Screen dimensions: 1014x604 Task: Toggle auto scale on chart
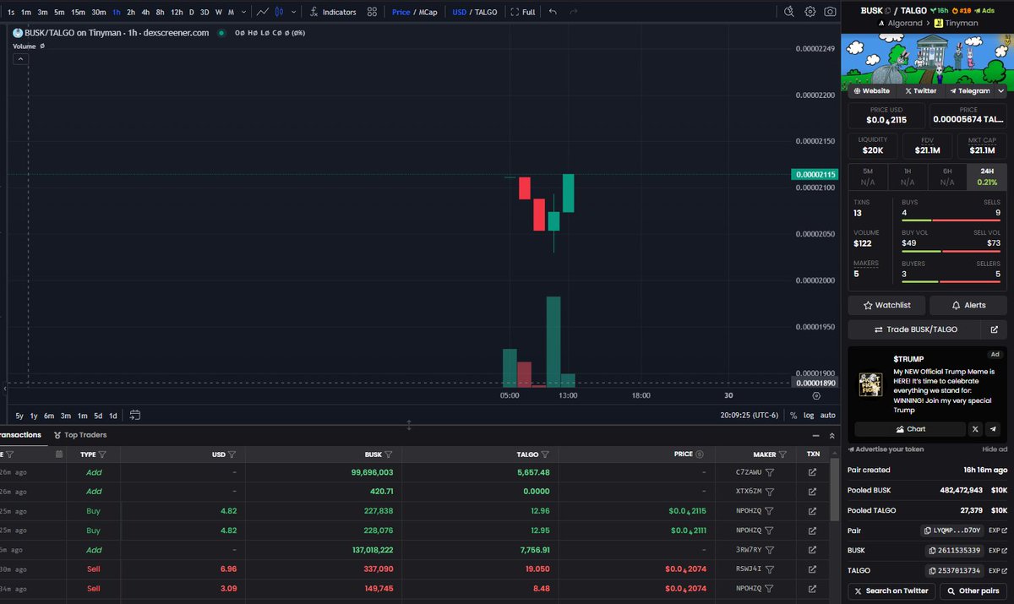[x=828, y=415]
